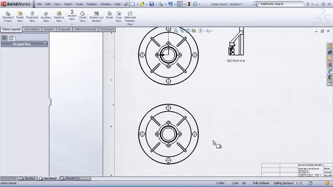The height and width of the screenshot is (187, 333).
Task: Activate the Section View tool
Action: coord(72,15)
